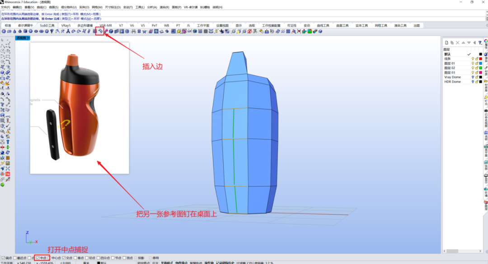Open the 曲线(C) menu
Image resolution: width=488 pixels, height=264 pixels.
(42, 7)
